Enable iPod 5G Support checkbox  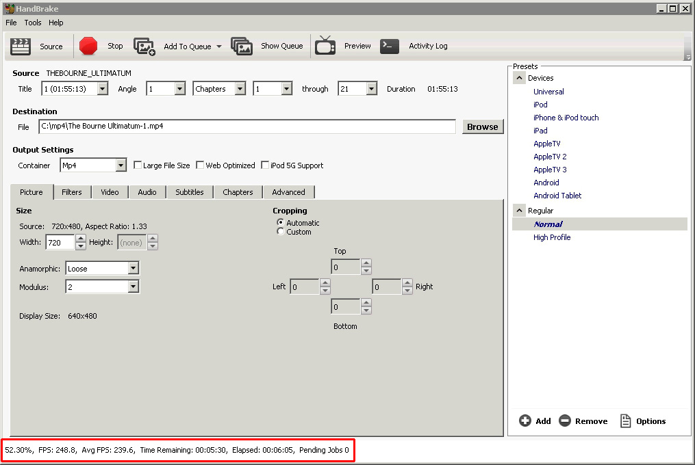click(x=265, y=165)
